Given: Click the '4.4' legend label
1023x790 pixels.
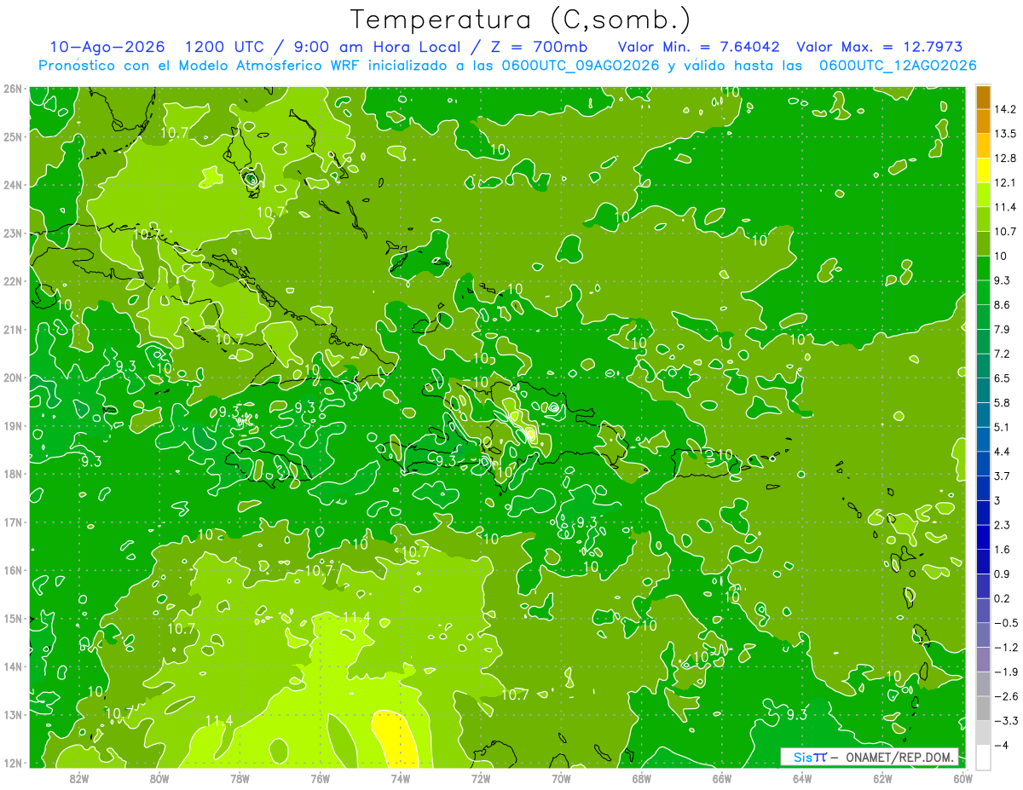Looking at the screenshot, I should (1003, 452).
